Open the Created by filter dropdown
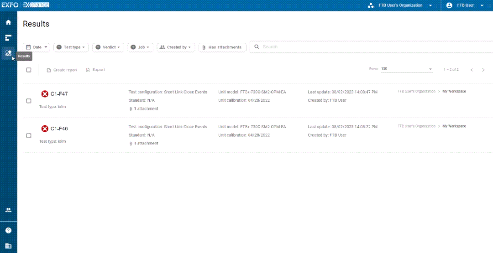The image size is (493, 253). 176,47
